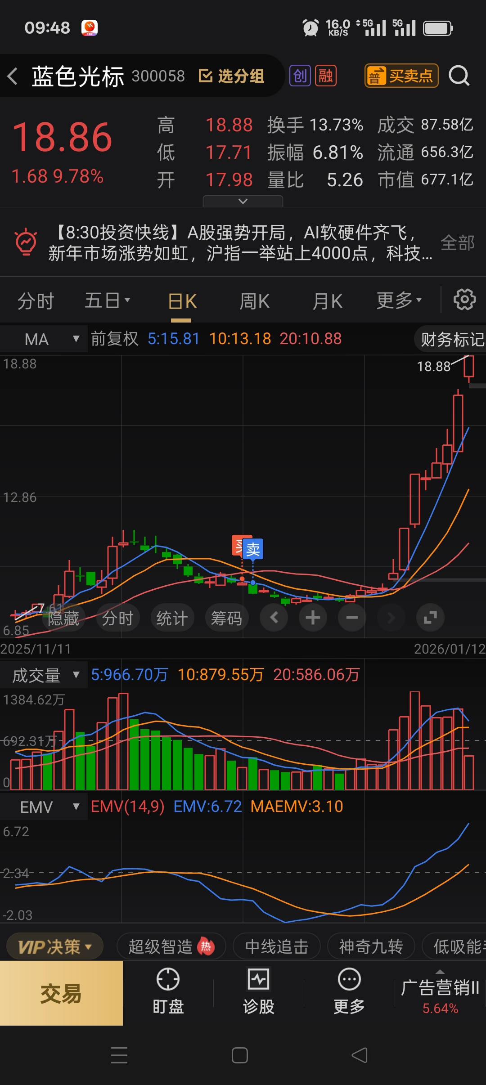Screen dimensions: 486x1085
Task: Tap the battery status icon
Action: [438, 28]
